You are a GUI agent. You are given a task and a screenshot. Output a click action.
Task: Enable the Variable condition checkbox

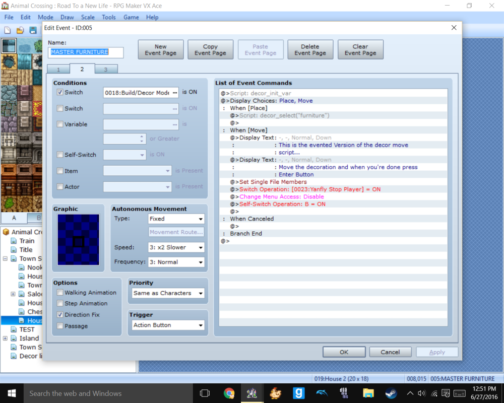(60, 124)
